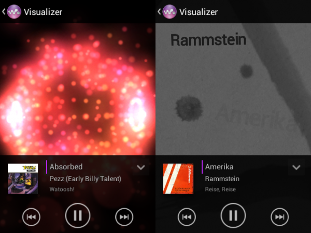This screenshot has height=233, width=311.
Task: Click the Walkman app icon in the right header
Action: [169, 12]
